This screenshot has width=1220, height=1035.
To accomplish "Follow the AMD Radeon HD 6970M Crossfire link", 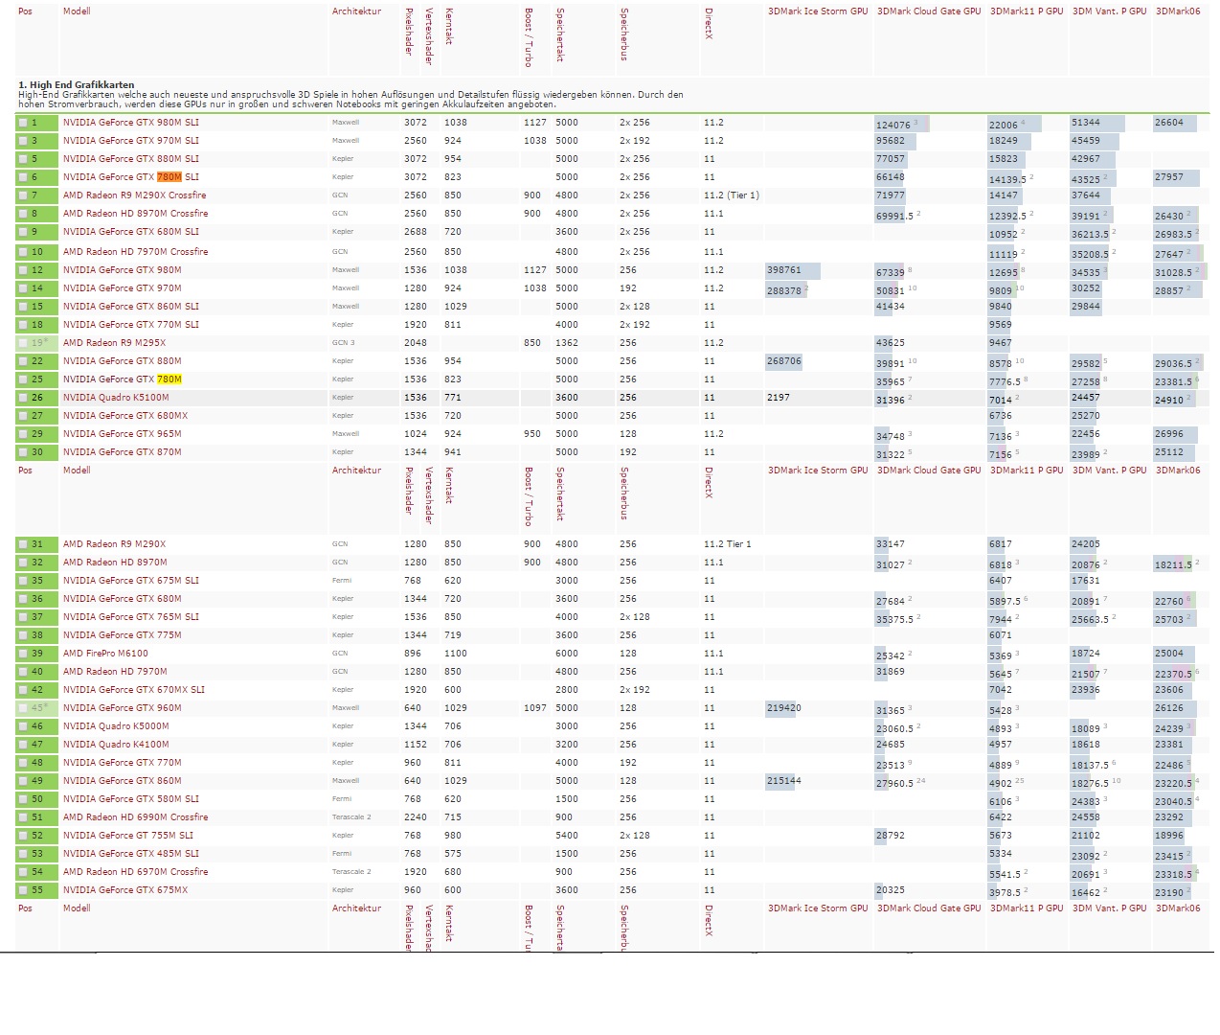I will (x=135, y=872).
